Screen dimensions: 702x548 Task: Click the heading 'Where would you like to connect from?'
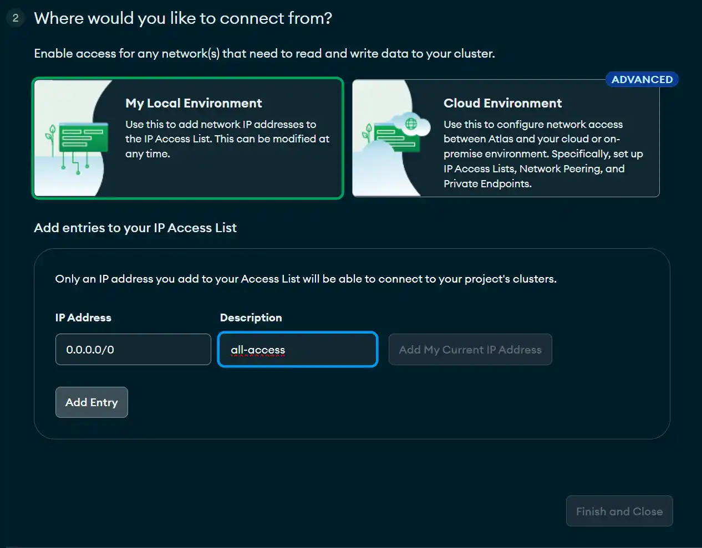(x=183, y=18)
